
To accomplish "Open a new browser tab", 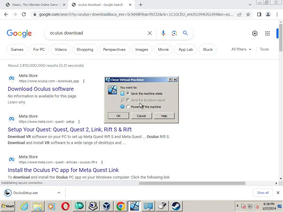I will coord(141,5).
